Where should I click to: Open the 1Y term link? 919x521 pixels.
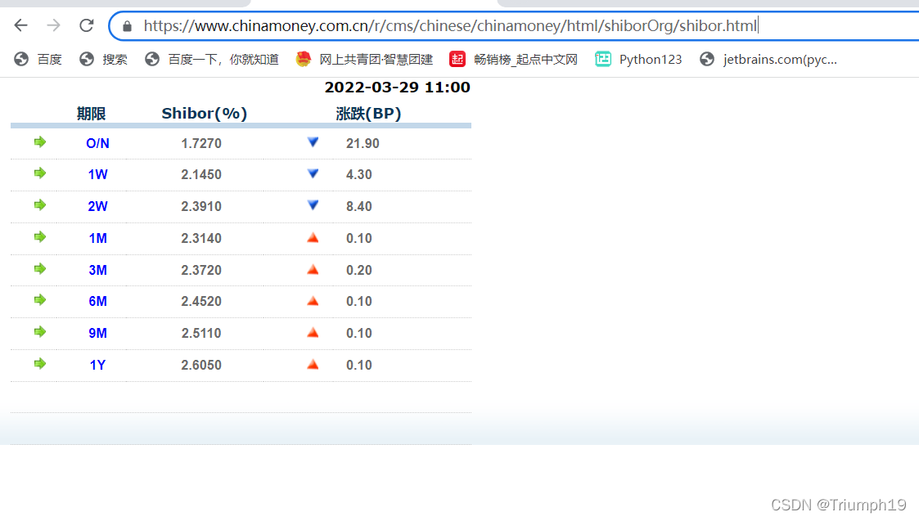click(97, 365)
